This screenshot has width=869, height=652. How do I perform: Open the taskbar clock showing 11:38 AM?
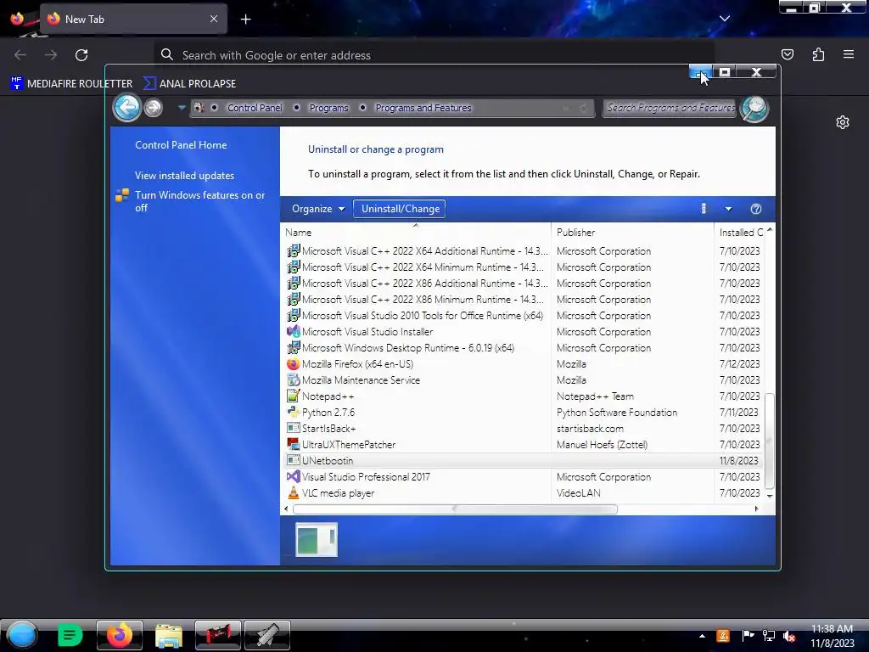pyautogui.click(x=832, y=636)
